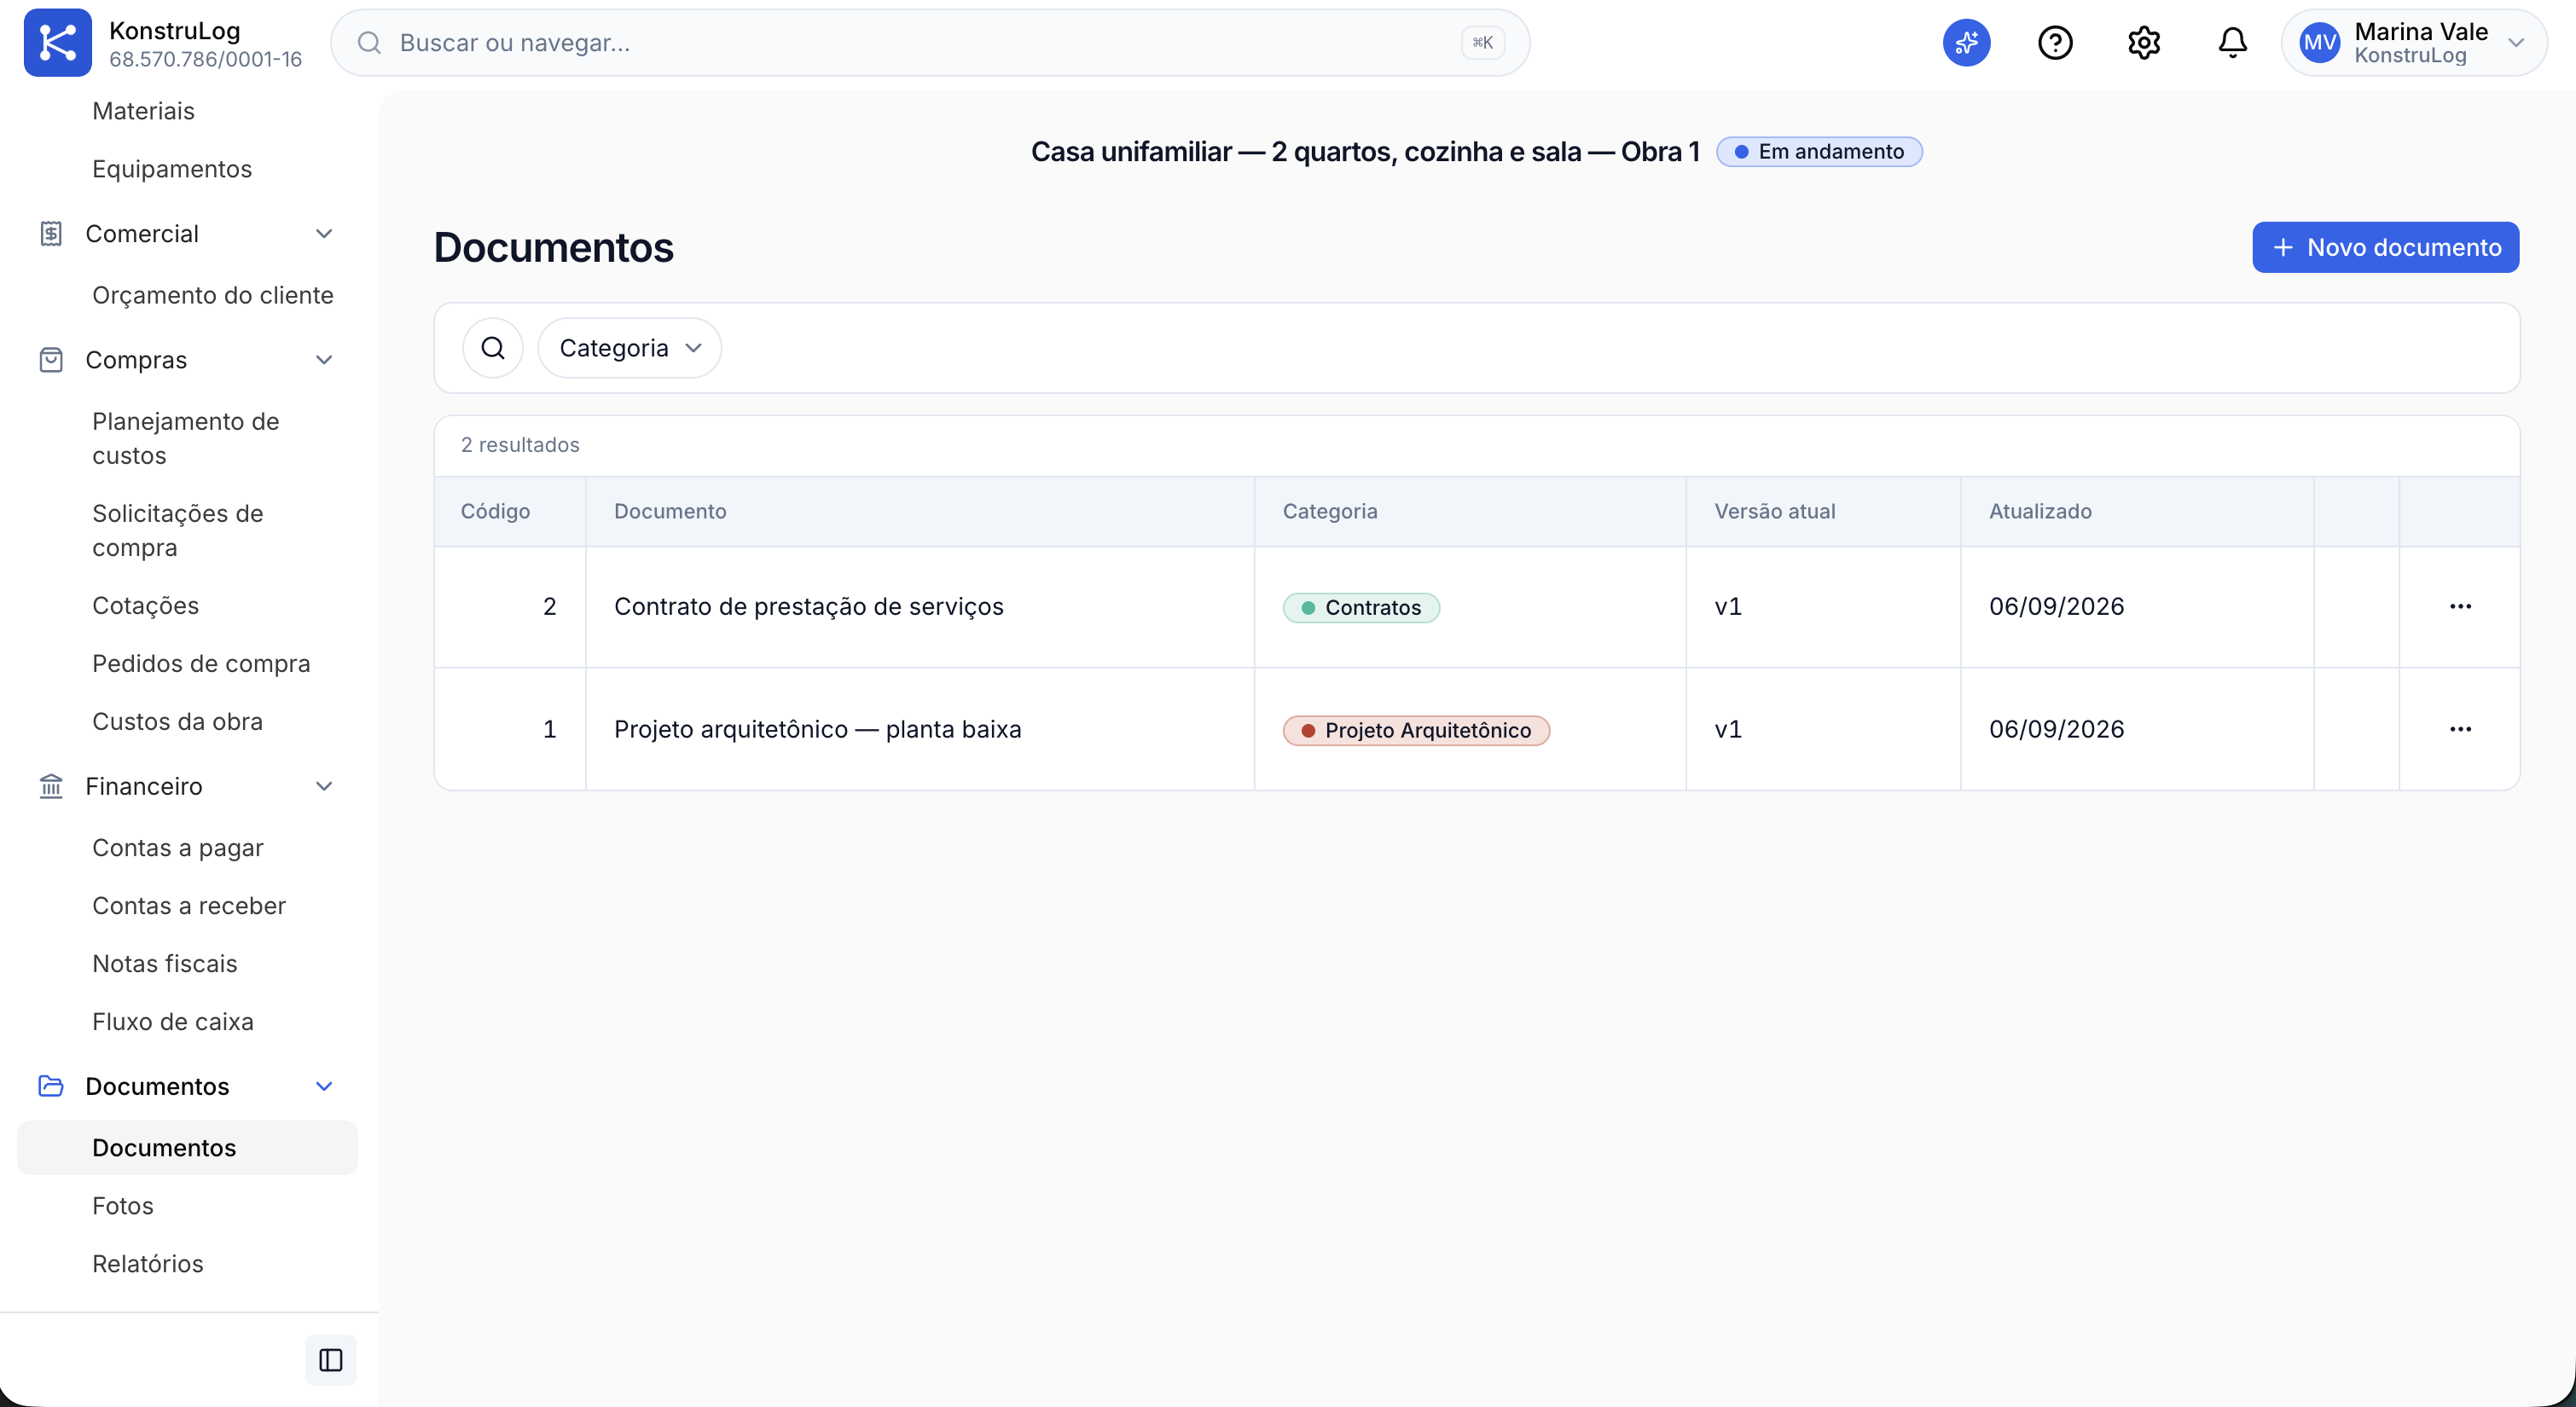Open Solicitações de compra
This screenshot has height=1407, width=2576.
[x=178, y=530]
